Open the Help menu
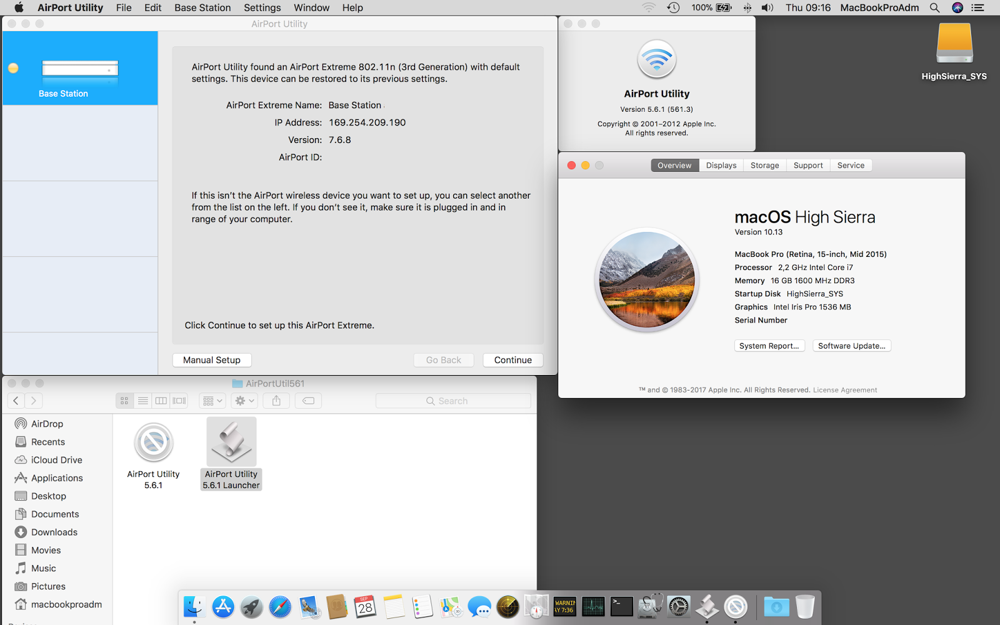1000x625 pixels. (352, 7)
